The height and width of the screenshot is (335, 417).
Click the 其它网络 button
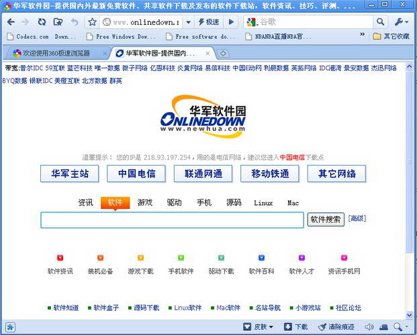click(336, 174)
